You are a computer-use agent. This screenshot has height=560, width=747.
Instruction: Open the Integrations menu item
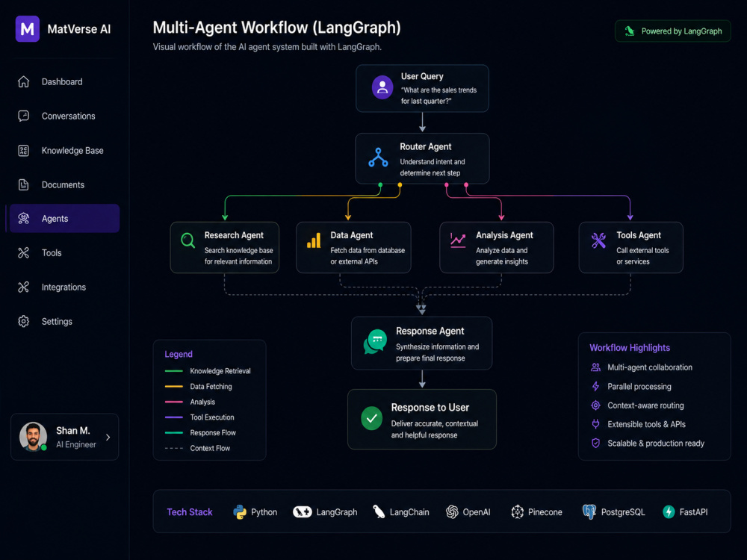[x=64, y=287]
